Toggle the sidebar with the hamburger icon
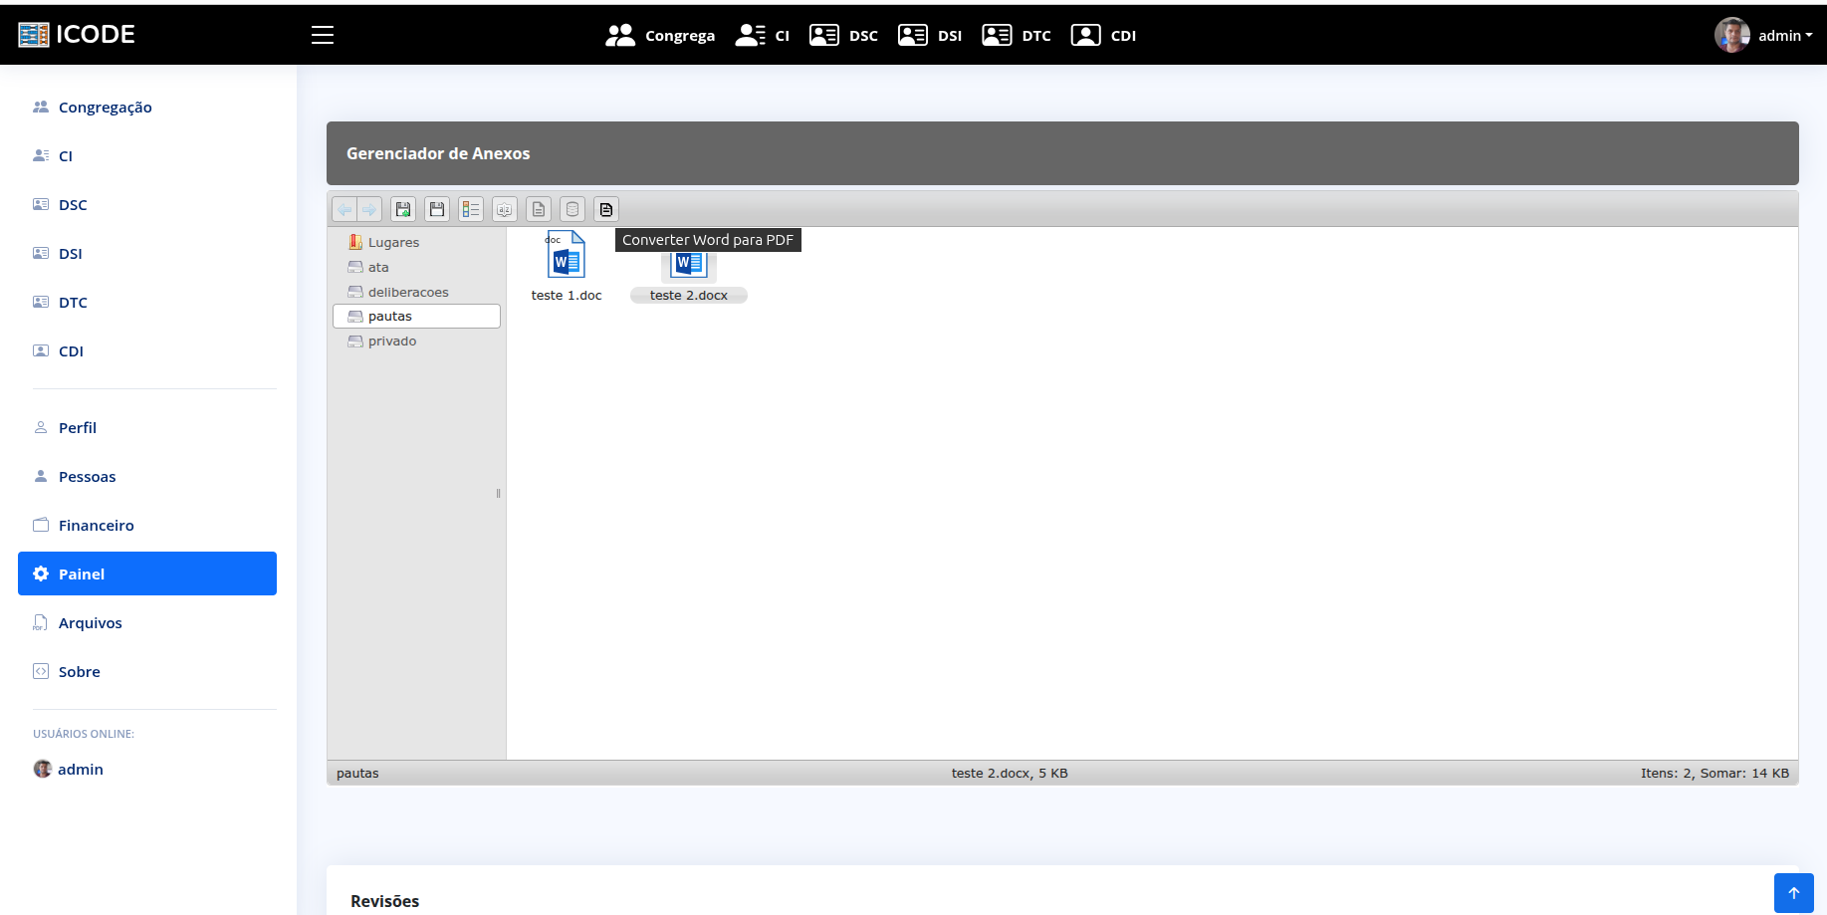 (x=323, y=35)
